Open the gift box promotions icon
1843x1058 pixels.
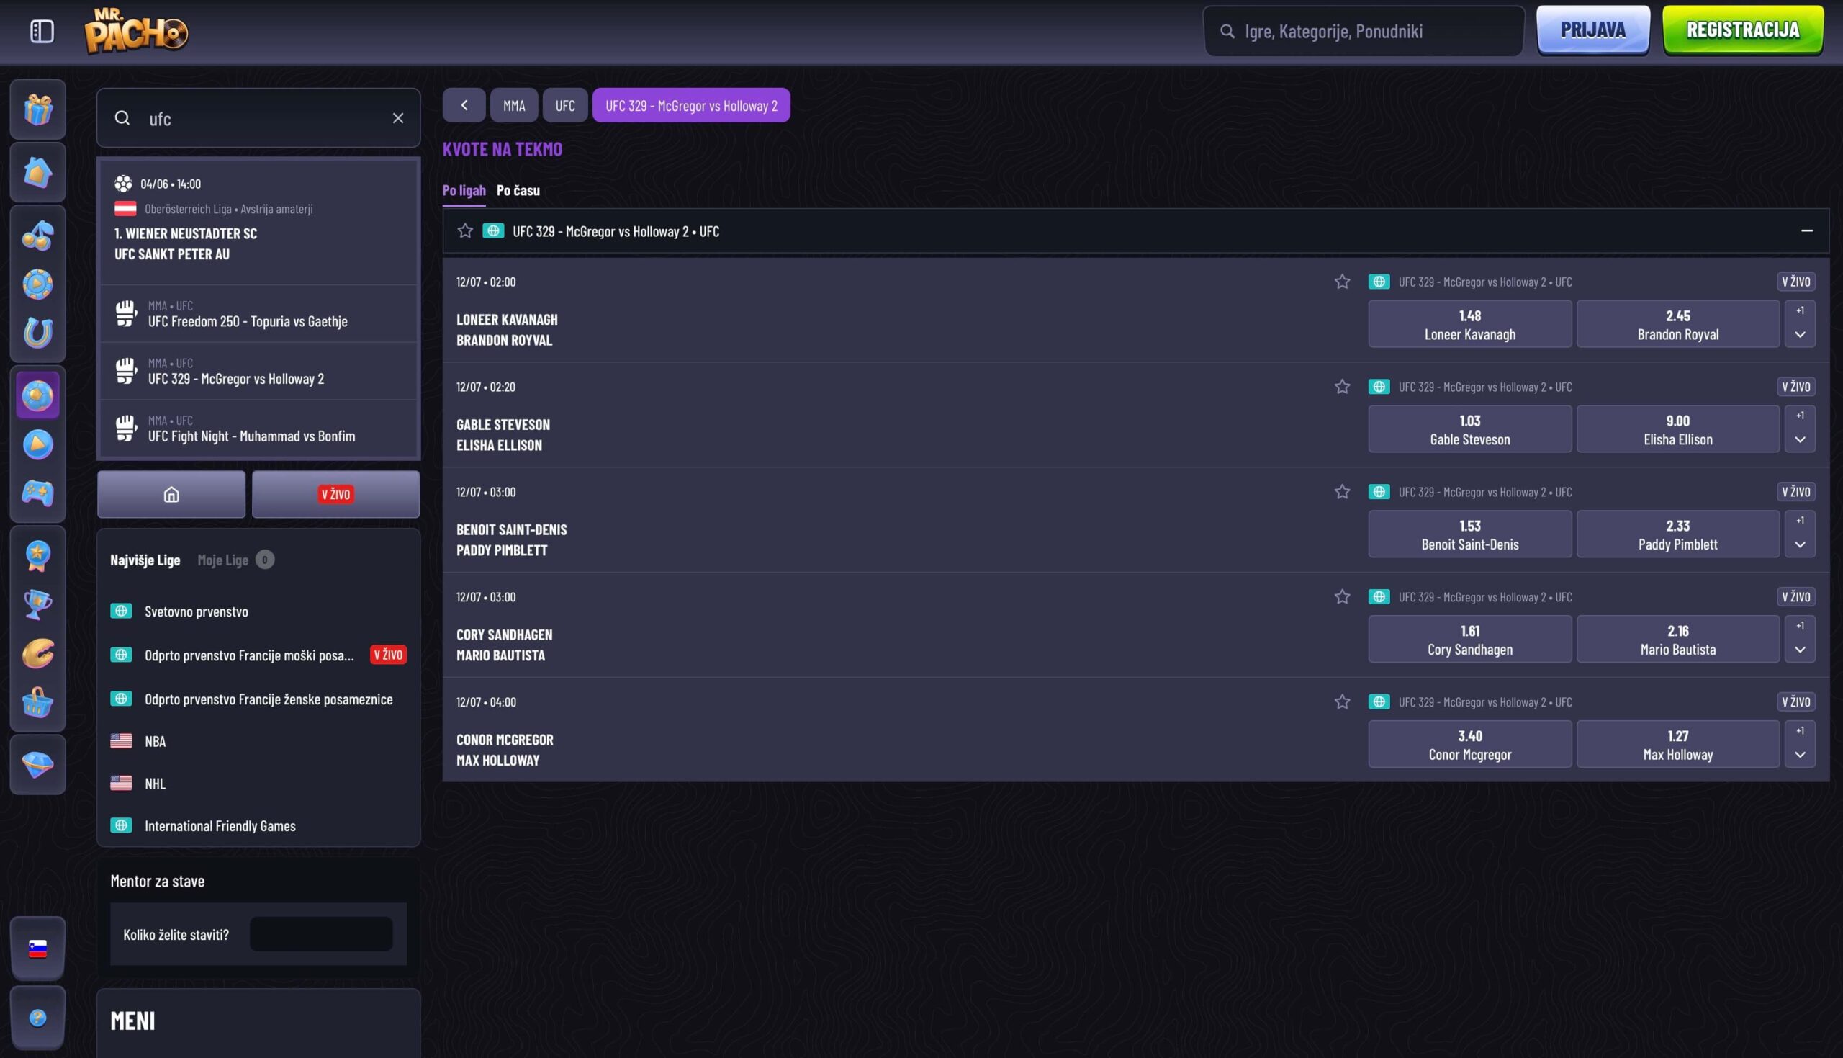coord(37,109)
